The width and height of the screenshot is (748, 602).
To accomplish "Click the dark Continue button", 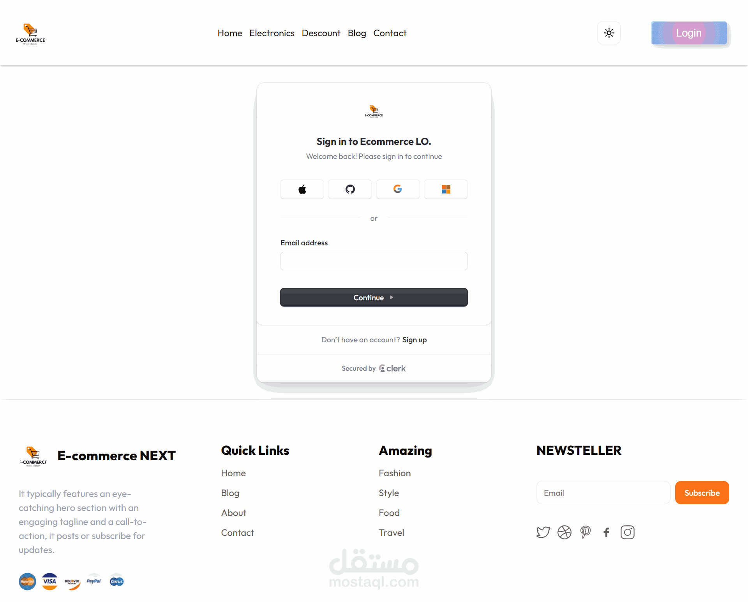I will pyautogui.click(x=374, y=297).
